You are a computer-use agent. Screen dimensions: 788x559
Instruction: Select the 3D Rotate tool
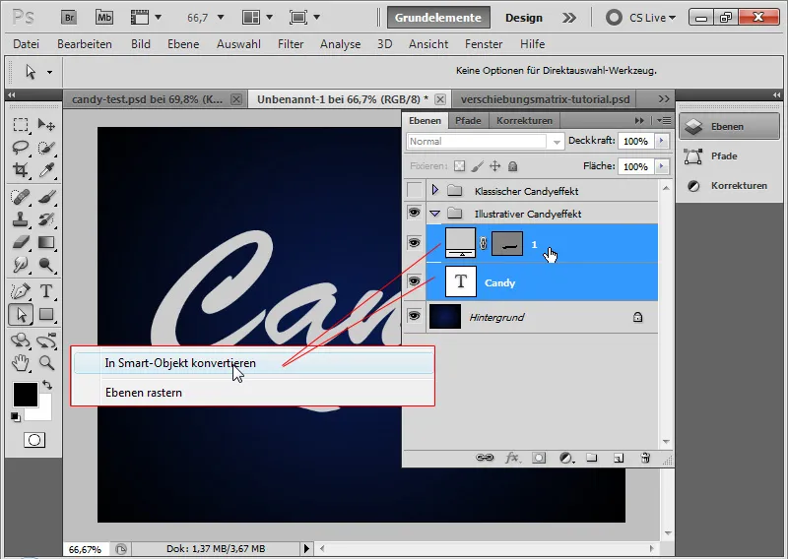(21, 341)
